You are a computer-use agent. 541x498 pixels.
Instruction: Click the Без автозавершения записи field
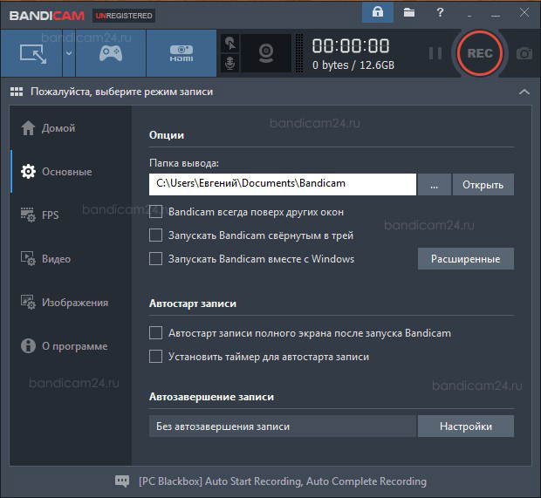[283, 426]
